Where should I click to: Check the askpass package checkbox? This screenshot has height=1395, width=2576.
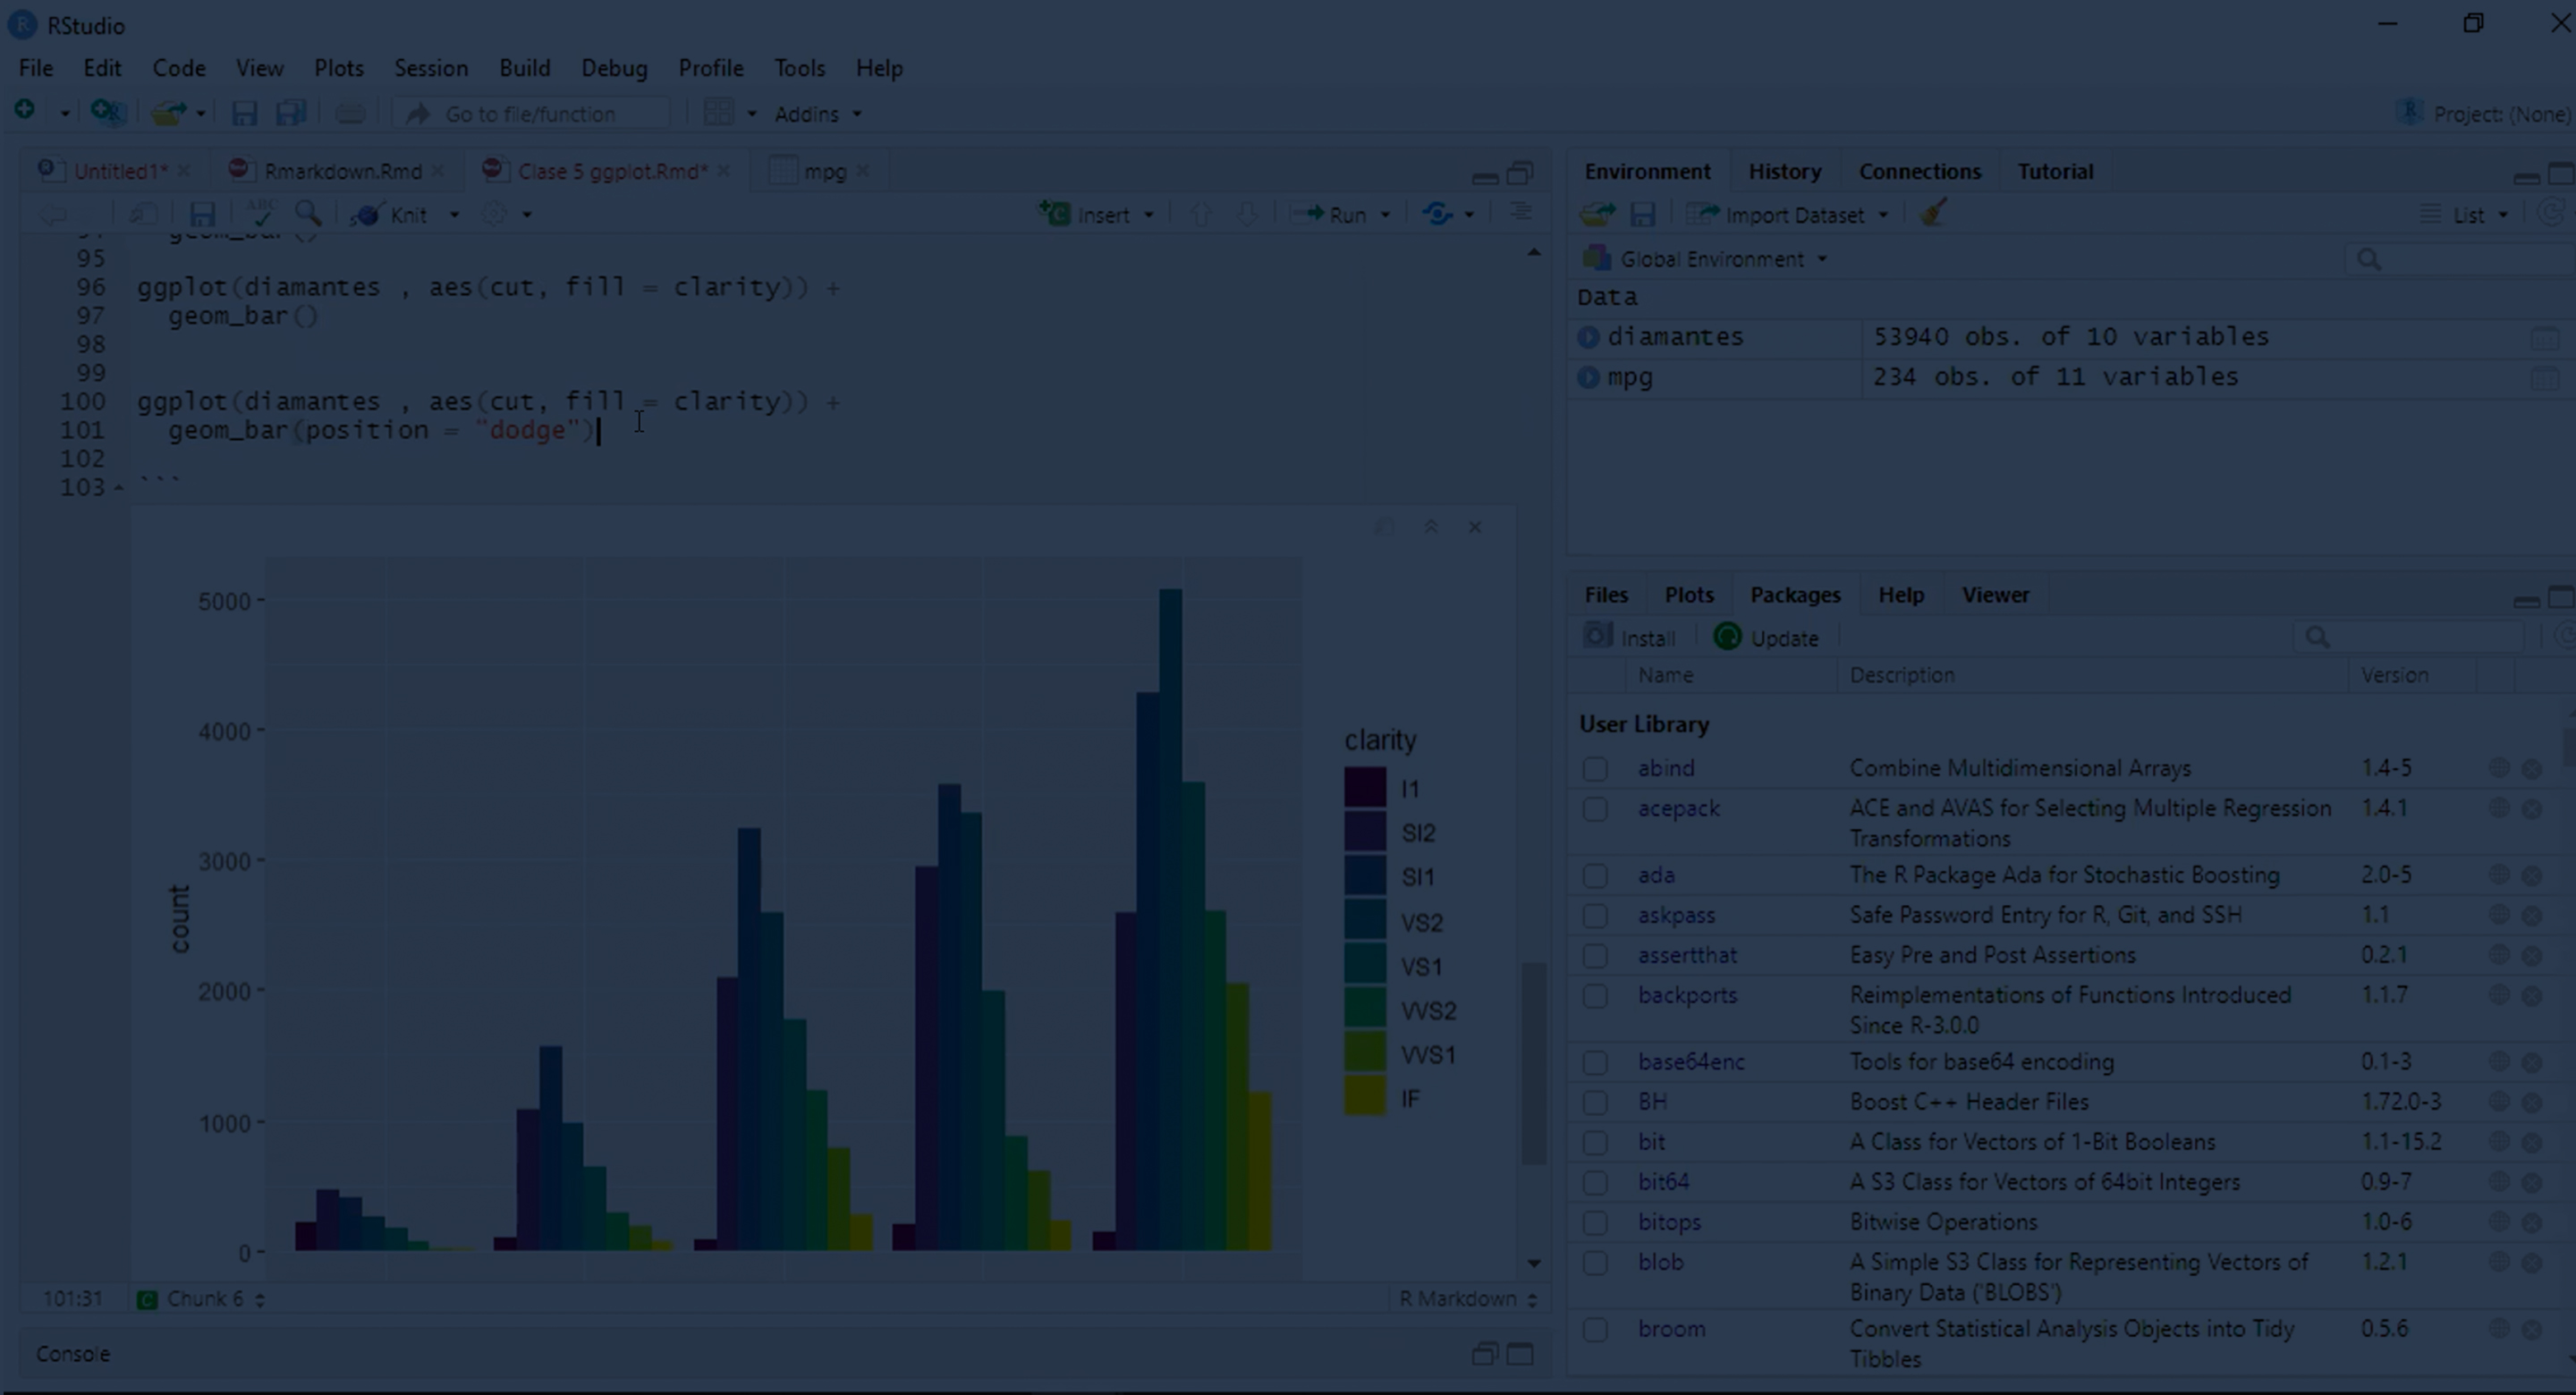click(1595, 916)
